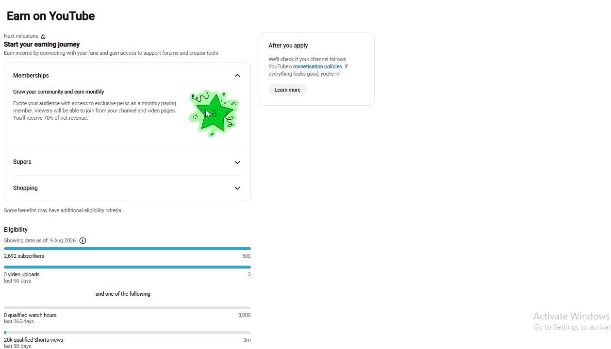Click the Start your earning journey heading
Image resolution: width=611 pixels, height=349 pixels.
42,45
